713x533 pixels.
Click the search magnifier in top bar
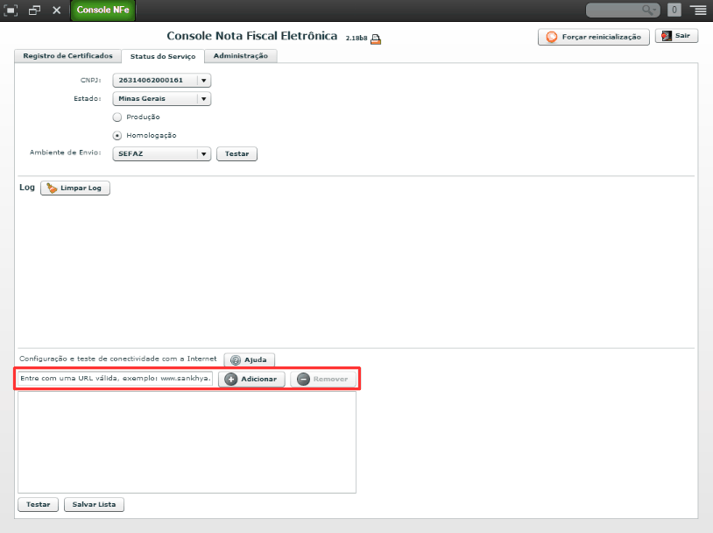tap(649, 10)
